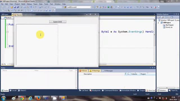Click the Submit CODE button in Form1
Viewport: 180px width, 101px height.
[58, 22]
